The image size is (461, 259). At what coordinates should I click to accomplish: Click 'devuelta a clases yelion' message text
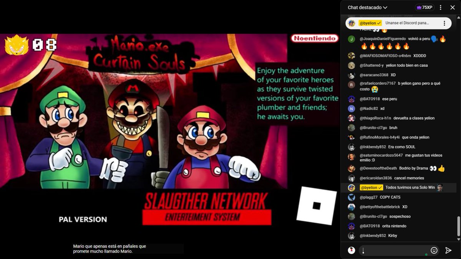[x=414, y=118]
